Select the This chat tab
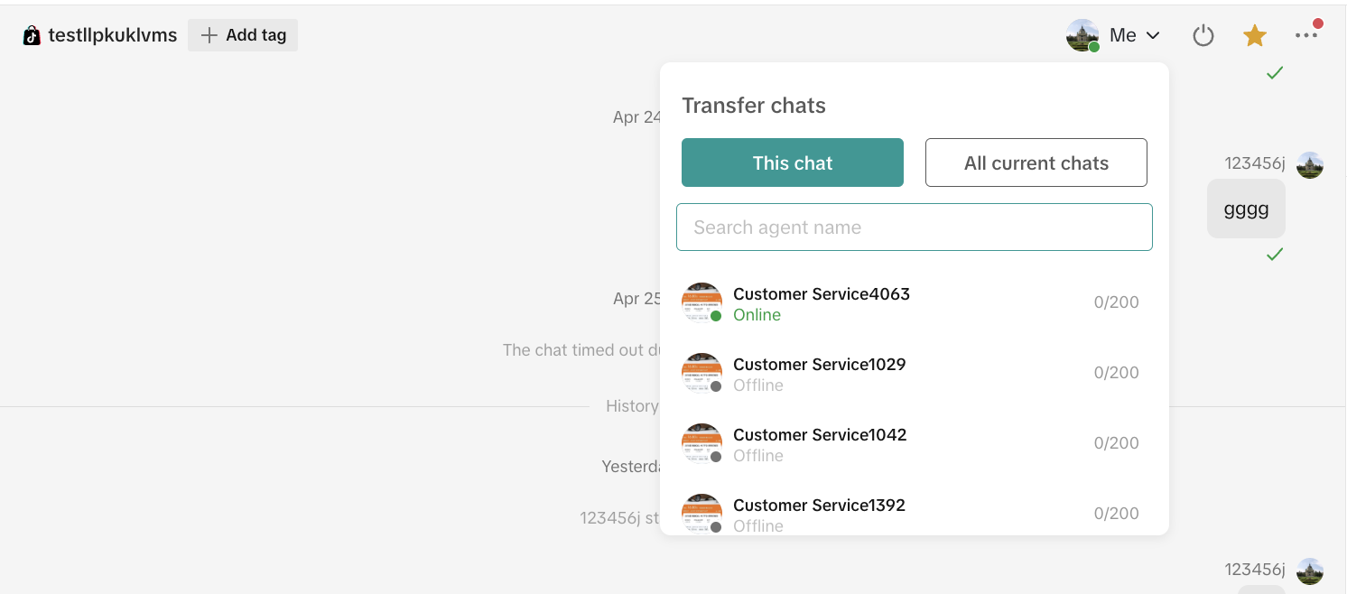This screenshot has height=594, width=1347. click(x=793, y=162)
